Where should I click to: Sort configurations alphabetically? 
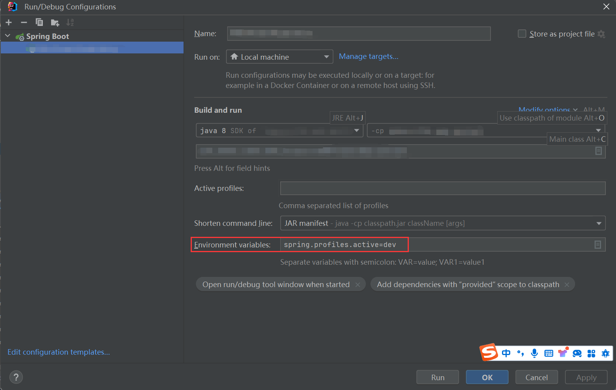tap(70, 22)
